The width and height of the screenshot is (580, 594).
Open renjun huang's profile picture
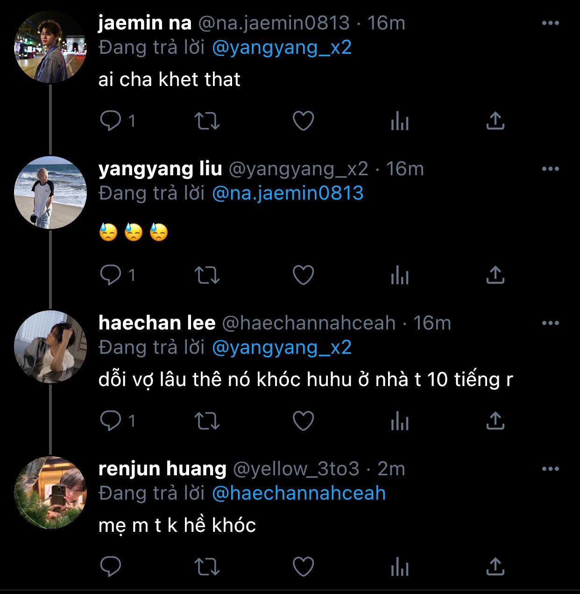tap(50, 493)
